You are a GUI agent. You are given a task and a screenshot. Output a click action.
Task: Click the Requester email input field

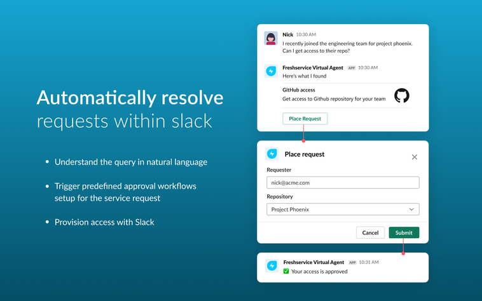(343, 182)
